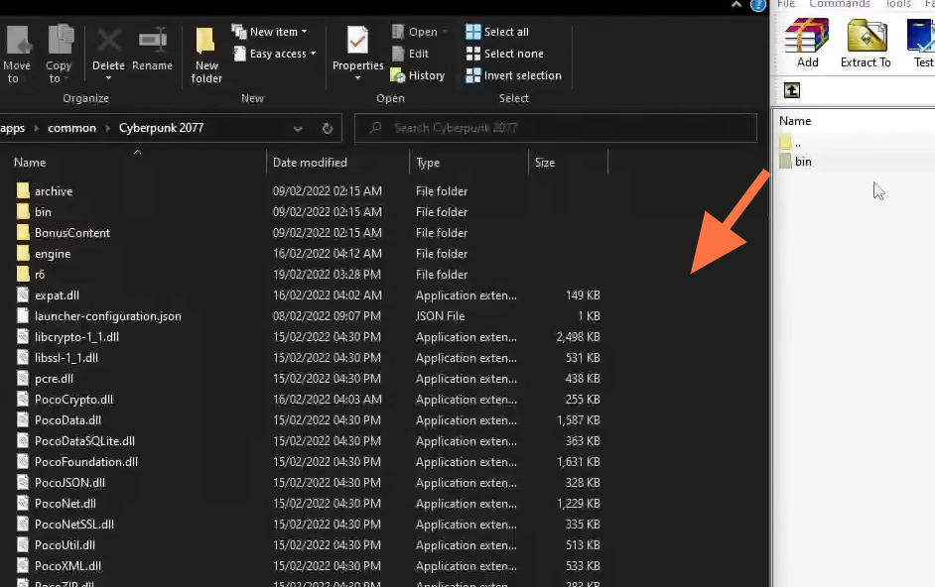The height and width of the screenshot is (587, 935).
Task: Select the PocoFoundation.dll file
Action: pos(86,462)
